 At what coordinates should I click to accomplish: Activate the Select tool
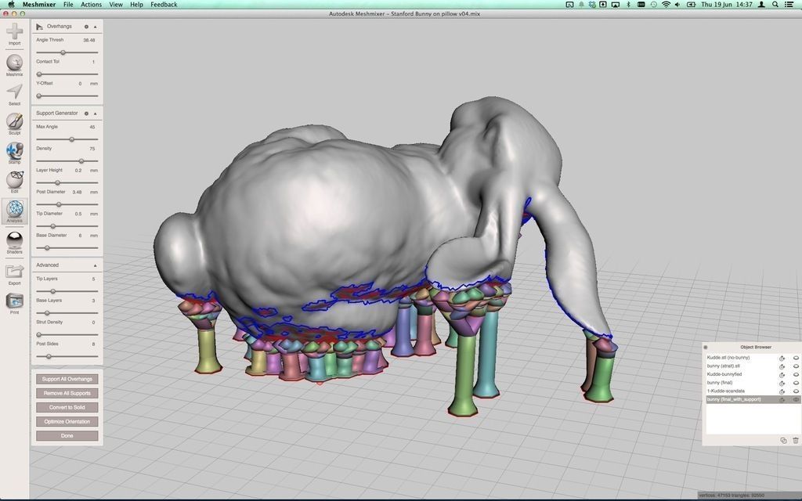[14, 95]
